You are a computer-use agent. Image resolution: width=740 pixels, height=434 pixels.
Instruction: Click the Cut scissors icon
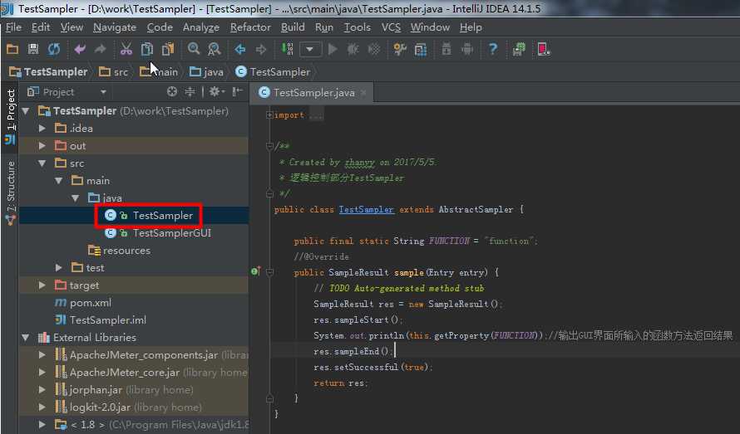[x=126, y=49]
